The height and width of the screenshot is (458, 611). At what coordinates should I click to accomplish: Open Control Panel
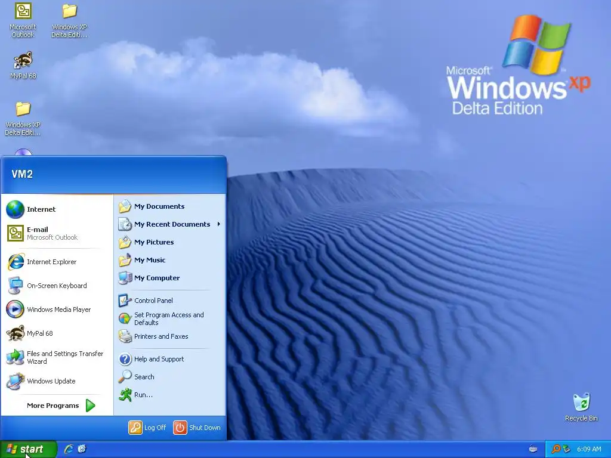pos(170,301)
